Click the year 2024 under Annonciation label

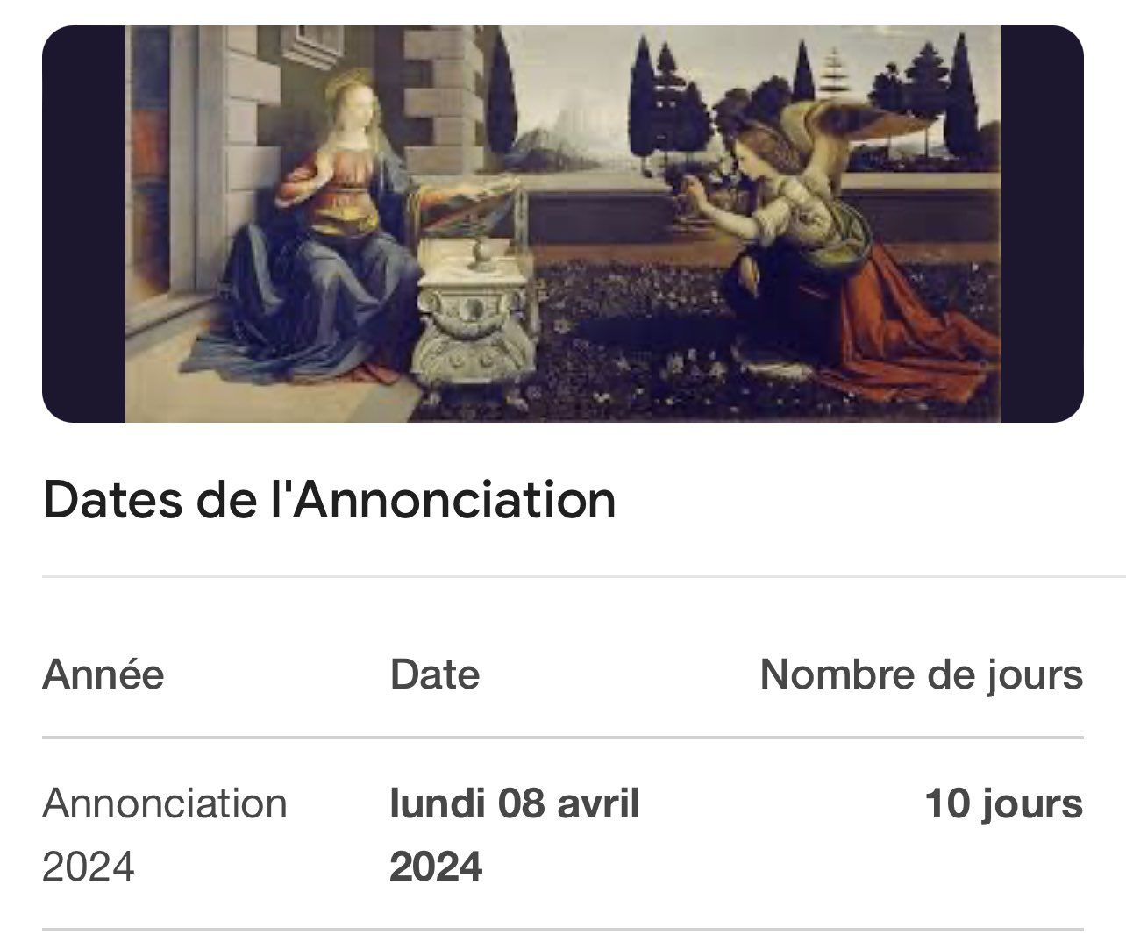pos(89,867)
